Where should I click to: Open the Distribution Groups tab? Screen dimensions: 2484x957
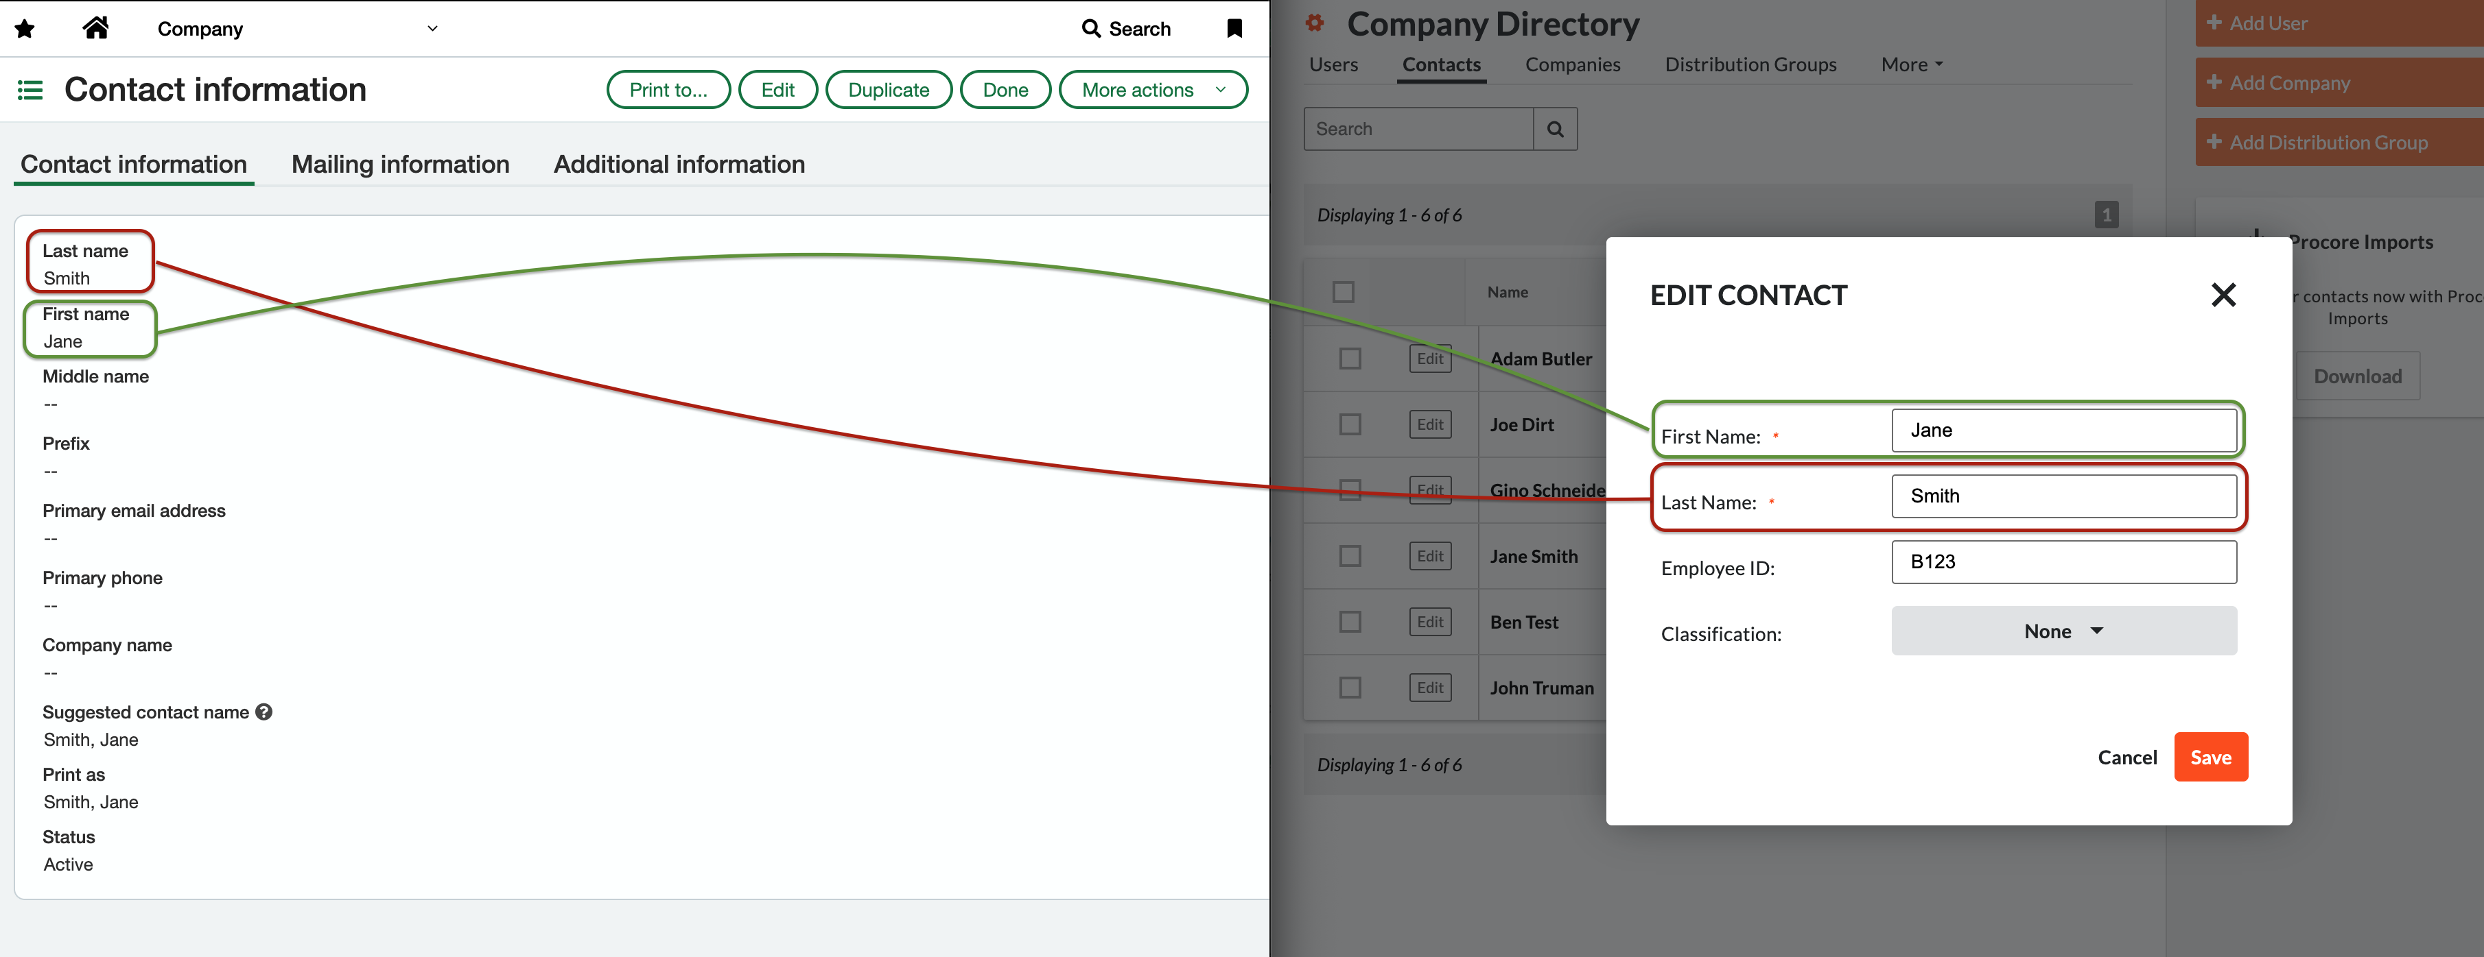click(1750, 64)
